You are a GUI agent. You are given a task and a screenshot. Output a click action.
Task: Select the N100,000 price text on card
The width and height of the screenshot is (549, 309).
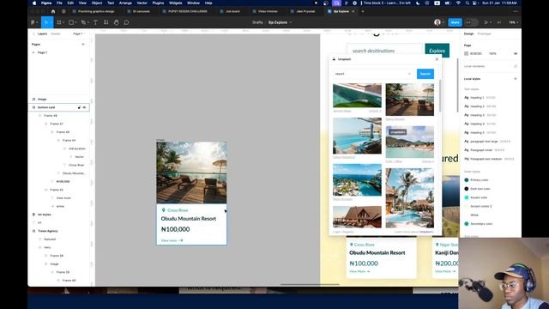pos(175,229)
